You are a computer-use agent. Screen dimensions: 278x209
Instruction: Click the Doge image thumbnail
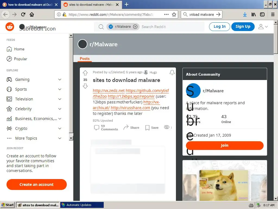[x=224, y=185]
